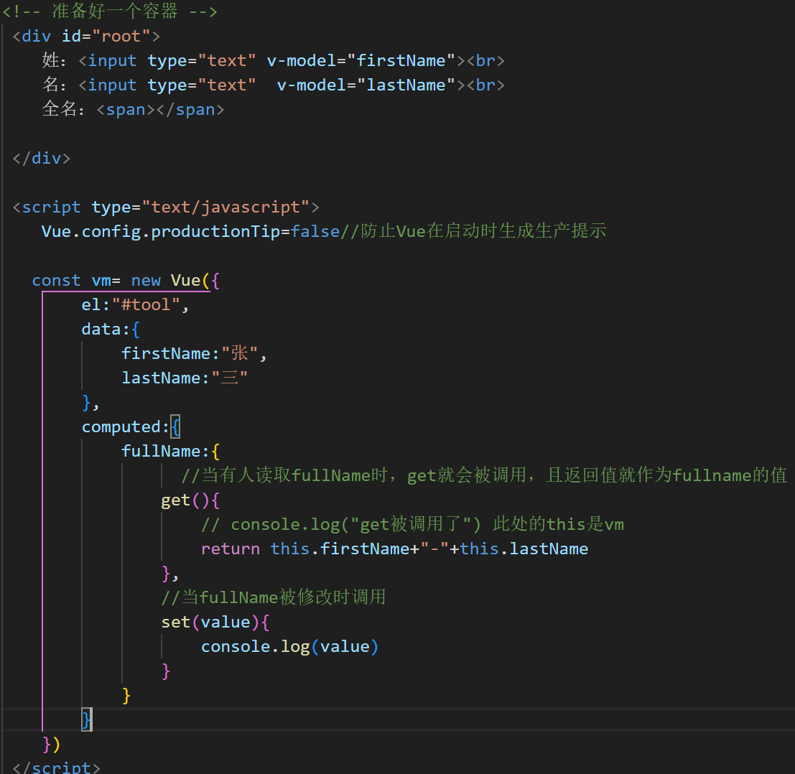Click lastName:"三" data line

[x=184, y=378]
